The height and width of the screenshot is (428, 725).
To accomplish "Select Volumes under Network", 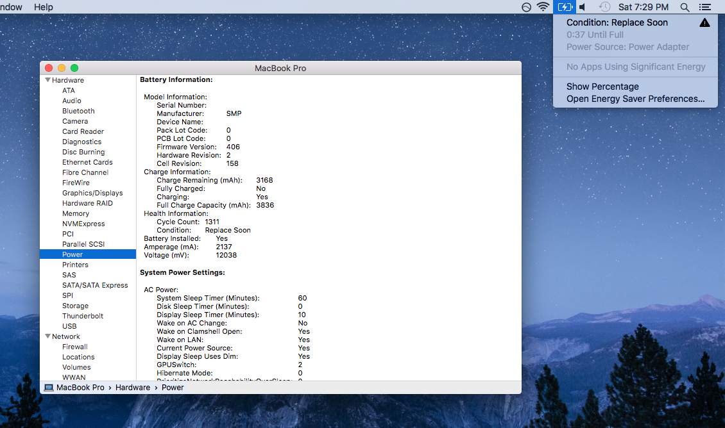I will [76, 367].
